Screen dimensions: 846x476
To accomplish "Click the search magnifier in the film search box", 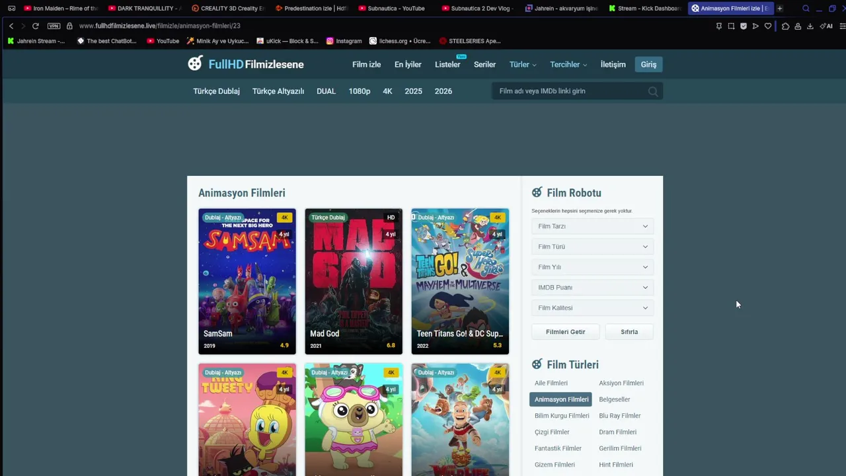I will [653, 91].
